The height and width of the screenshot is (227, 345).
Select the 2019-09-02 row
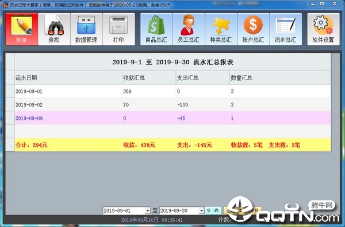pyautogui.click(x=172, y=105)
